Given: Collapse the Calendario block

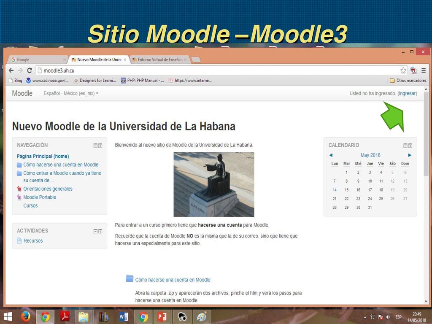Looking at the screenshot, I should click(405, 146).
